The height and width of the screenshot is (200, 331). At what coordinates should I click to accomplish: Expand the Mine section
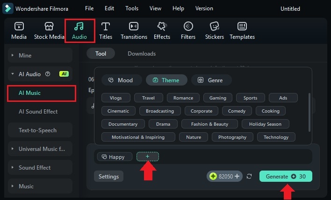coord(40,55)
